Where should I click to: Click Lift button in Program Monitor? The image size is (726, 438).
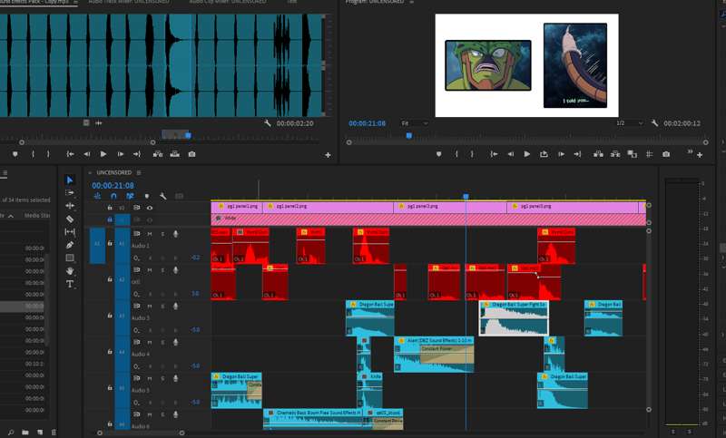pyautogui.click(x=598, y=154)
